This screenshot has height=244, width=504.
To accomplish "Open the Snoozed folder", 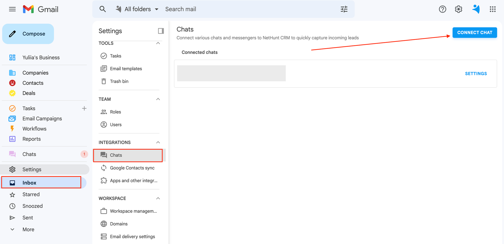I will pos(33,206).
